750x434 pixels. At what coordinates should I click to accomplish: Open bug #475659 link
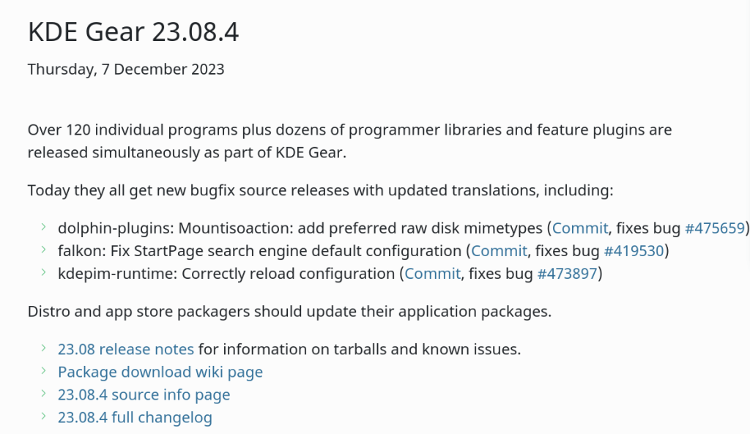coord(714,228)
